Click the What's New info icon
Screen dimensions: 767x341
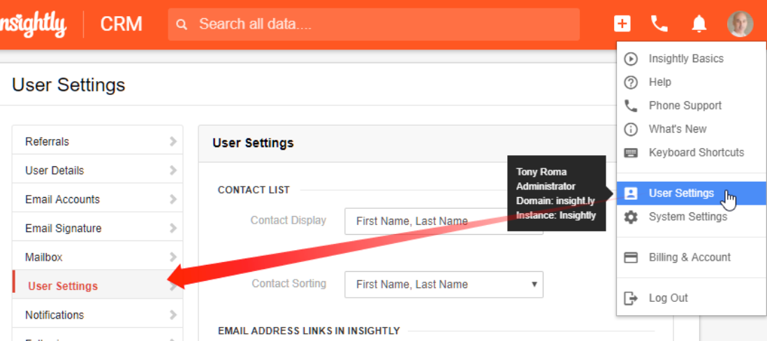(631, 129)
